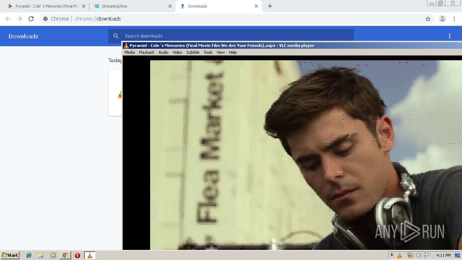Open the Downloads page more actions menu
462x260 pixels.
(450, 36)
